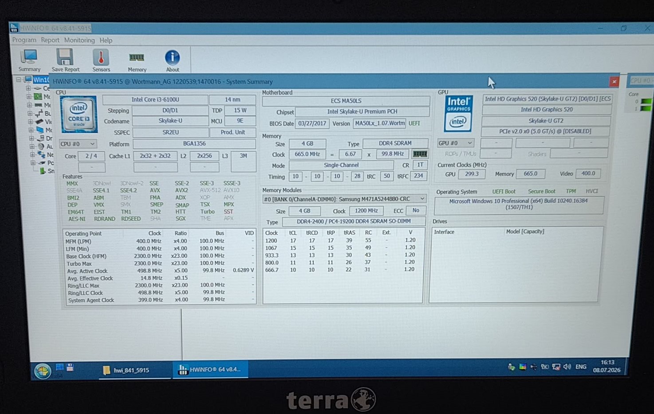This screenshot has height=414, width=654.
Task: Click the ENG language indicator in tray
Action: pyautogui.click(x=581, y=367)
